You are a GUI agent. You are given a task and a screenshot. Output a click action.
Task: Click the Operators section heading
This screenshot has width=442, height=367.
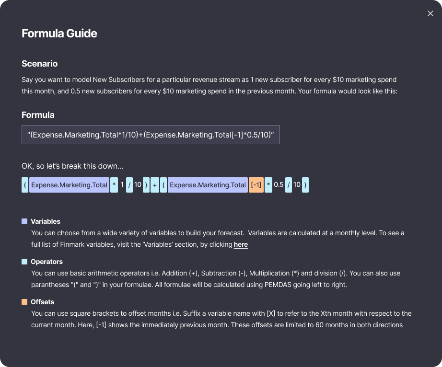(47, 262)
